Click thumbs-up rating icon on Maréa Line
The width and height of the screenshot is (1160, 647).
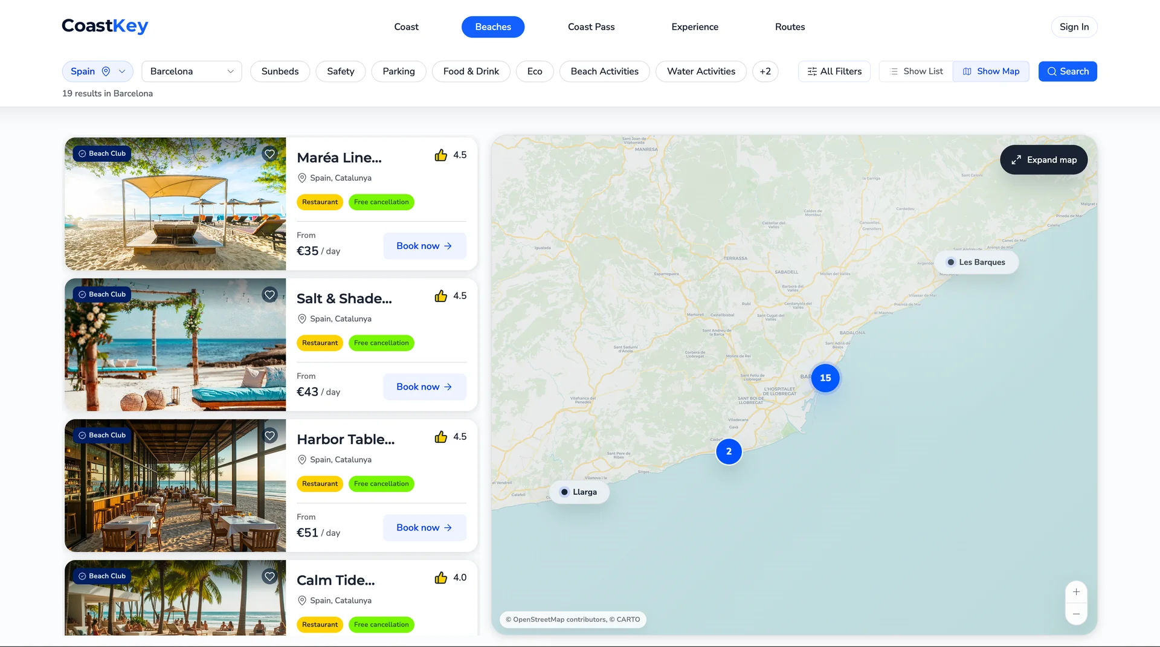(x=441, y=155)
